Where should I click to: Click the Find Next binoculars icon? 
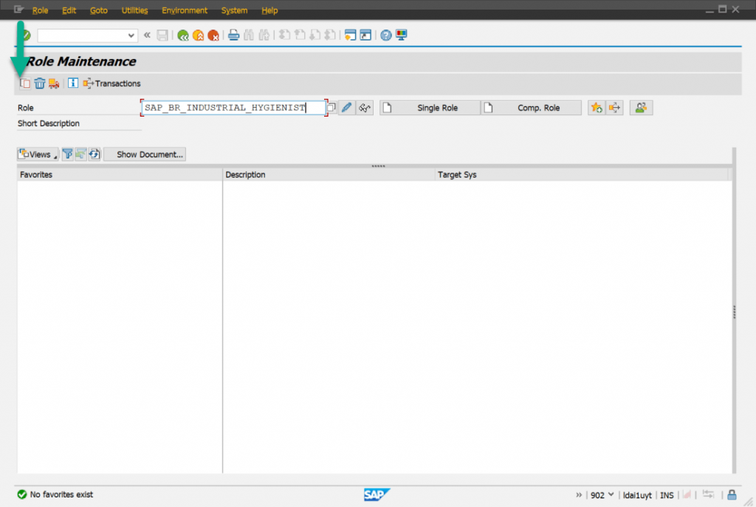click(264, 35)
